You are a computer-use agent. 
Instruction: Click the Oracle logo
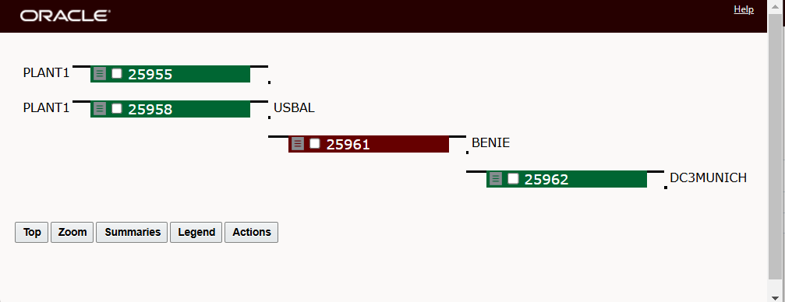coord(65,16)
